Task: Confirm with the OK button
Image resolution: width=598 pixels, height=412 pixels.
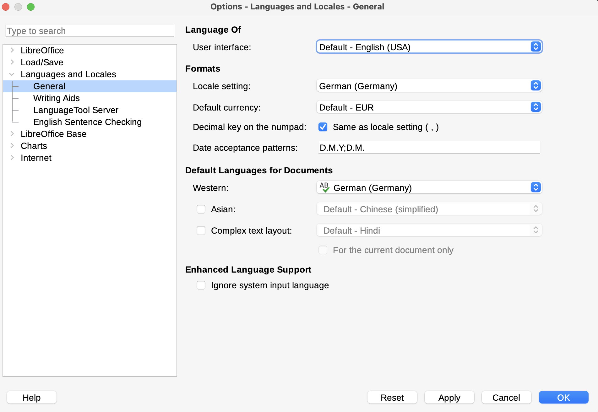Action: (564, 397)
